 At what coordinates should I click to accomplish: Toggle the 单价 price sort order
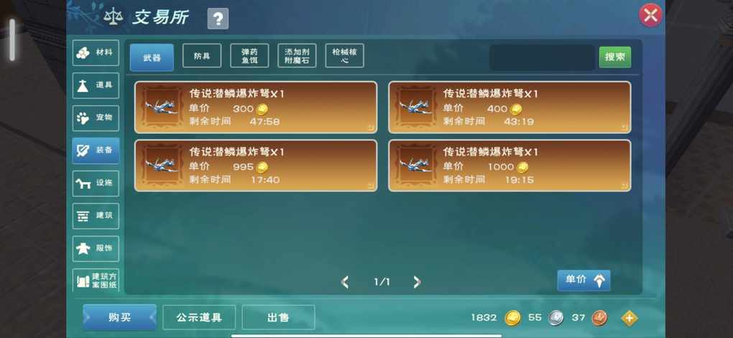pos(584,280)
